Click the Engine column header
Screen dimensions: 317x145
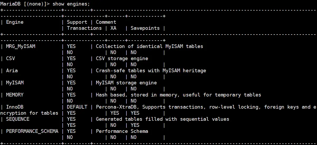[15, 22]
